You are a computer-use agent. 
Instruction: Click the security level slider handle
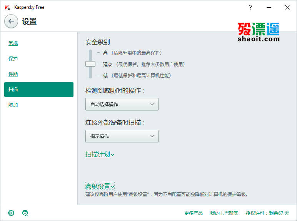point(90,64)
